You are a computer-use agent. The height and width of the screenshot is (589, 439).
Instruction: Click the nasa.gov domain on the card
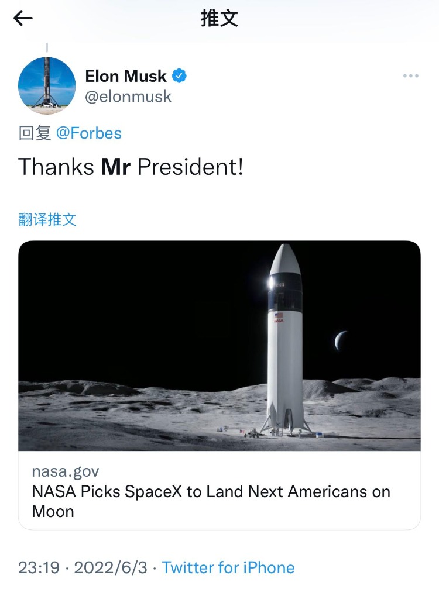66,471
